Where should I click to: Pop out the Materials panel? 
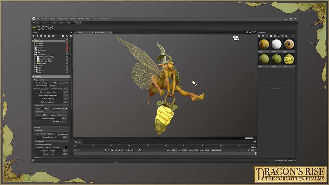296,32
